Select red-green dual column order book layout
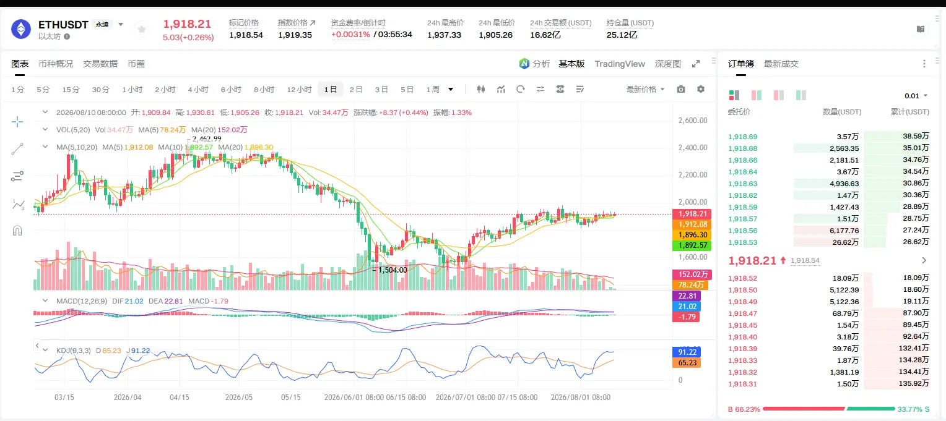The height and width of the screenshot is (421, 946). [x=756, y=95]
